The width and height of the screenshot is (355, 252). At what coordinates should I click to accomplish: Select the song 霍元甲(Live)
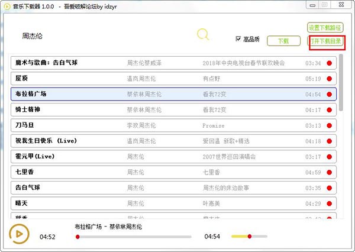coord(35,156)
